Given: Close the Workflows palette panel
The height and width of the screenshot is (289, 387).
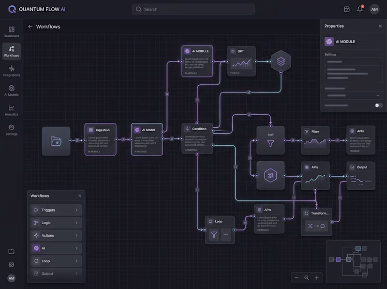Looking at the screenshot, I should point(79,196).
